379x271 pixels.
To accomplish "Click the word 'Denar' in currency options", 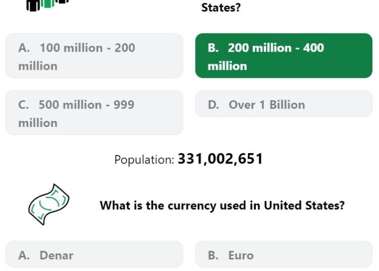I will tap(56, 255).
